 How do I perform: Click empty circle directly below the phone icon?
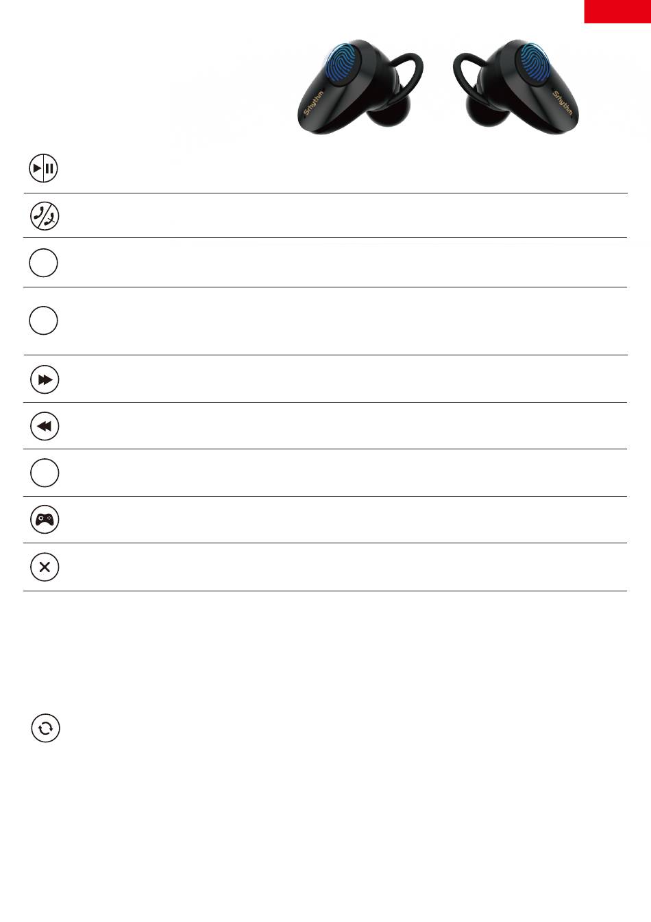[x=43, y=263]
